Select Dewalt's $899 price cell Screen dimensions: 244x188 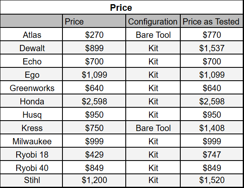pyautogui.click(x=94, y=48)
